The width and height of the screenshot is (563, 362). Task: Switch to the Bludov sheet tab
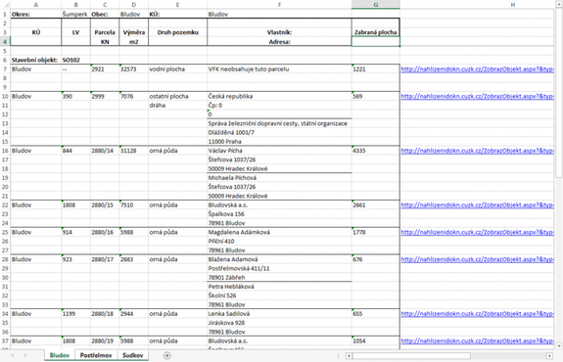60,355
